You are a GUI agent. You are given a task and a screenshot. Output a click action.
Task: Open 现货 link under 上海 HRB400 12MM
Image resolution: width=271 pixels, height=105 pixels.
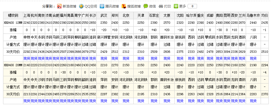point(27,59)
